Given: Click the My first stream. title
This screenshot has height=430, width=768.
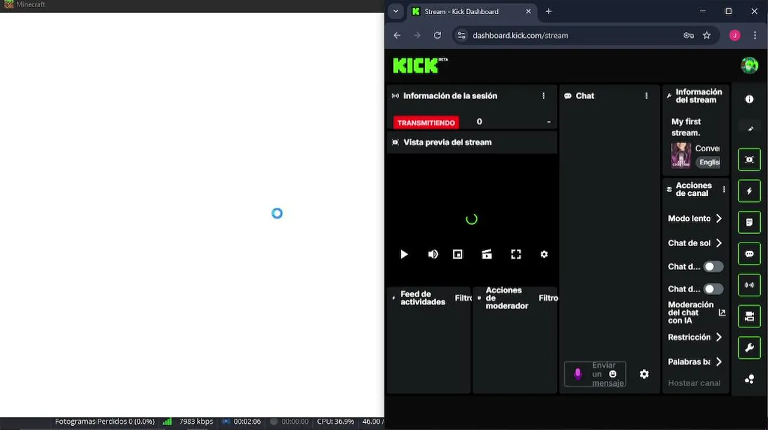Looking at the screenshot, I should (x=686, y=127).
